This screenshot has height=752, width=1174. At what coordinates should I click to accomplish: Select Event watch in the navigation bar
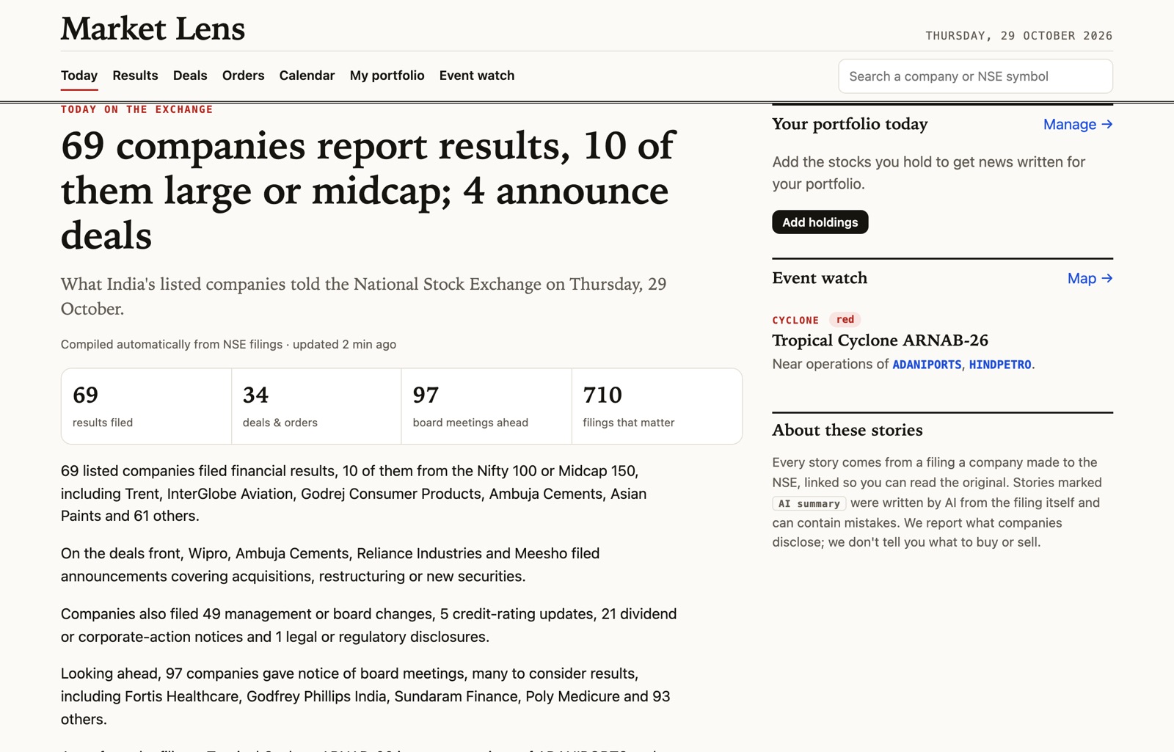click(x=477, y=76)
